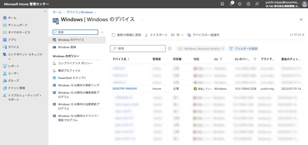Click the 管理者 column header
The height and width of the screenshot is (145, 308).
157,59
